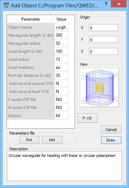Select the Origin Z input field
The height and width of the screenshot is (188, 129).
(104, 51)
